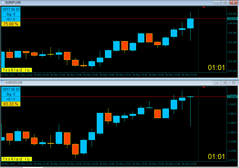Maximize the EURNZD,M5 chart window

(225, 83)
